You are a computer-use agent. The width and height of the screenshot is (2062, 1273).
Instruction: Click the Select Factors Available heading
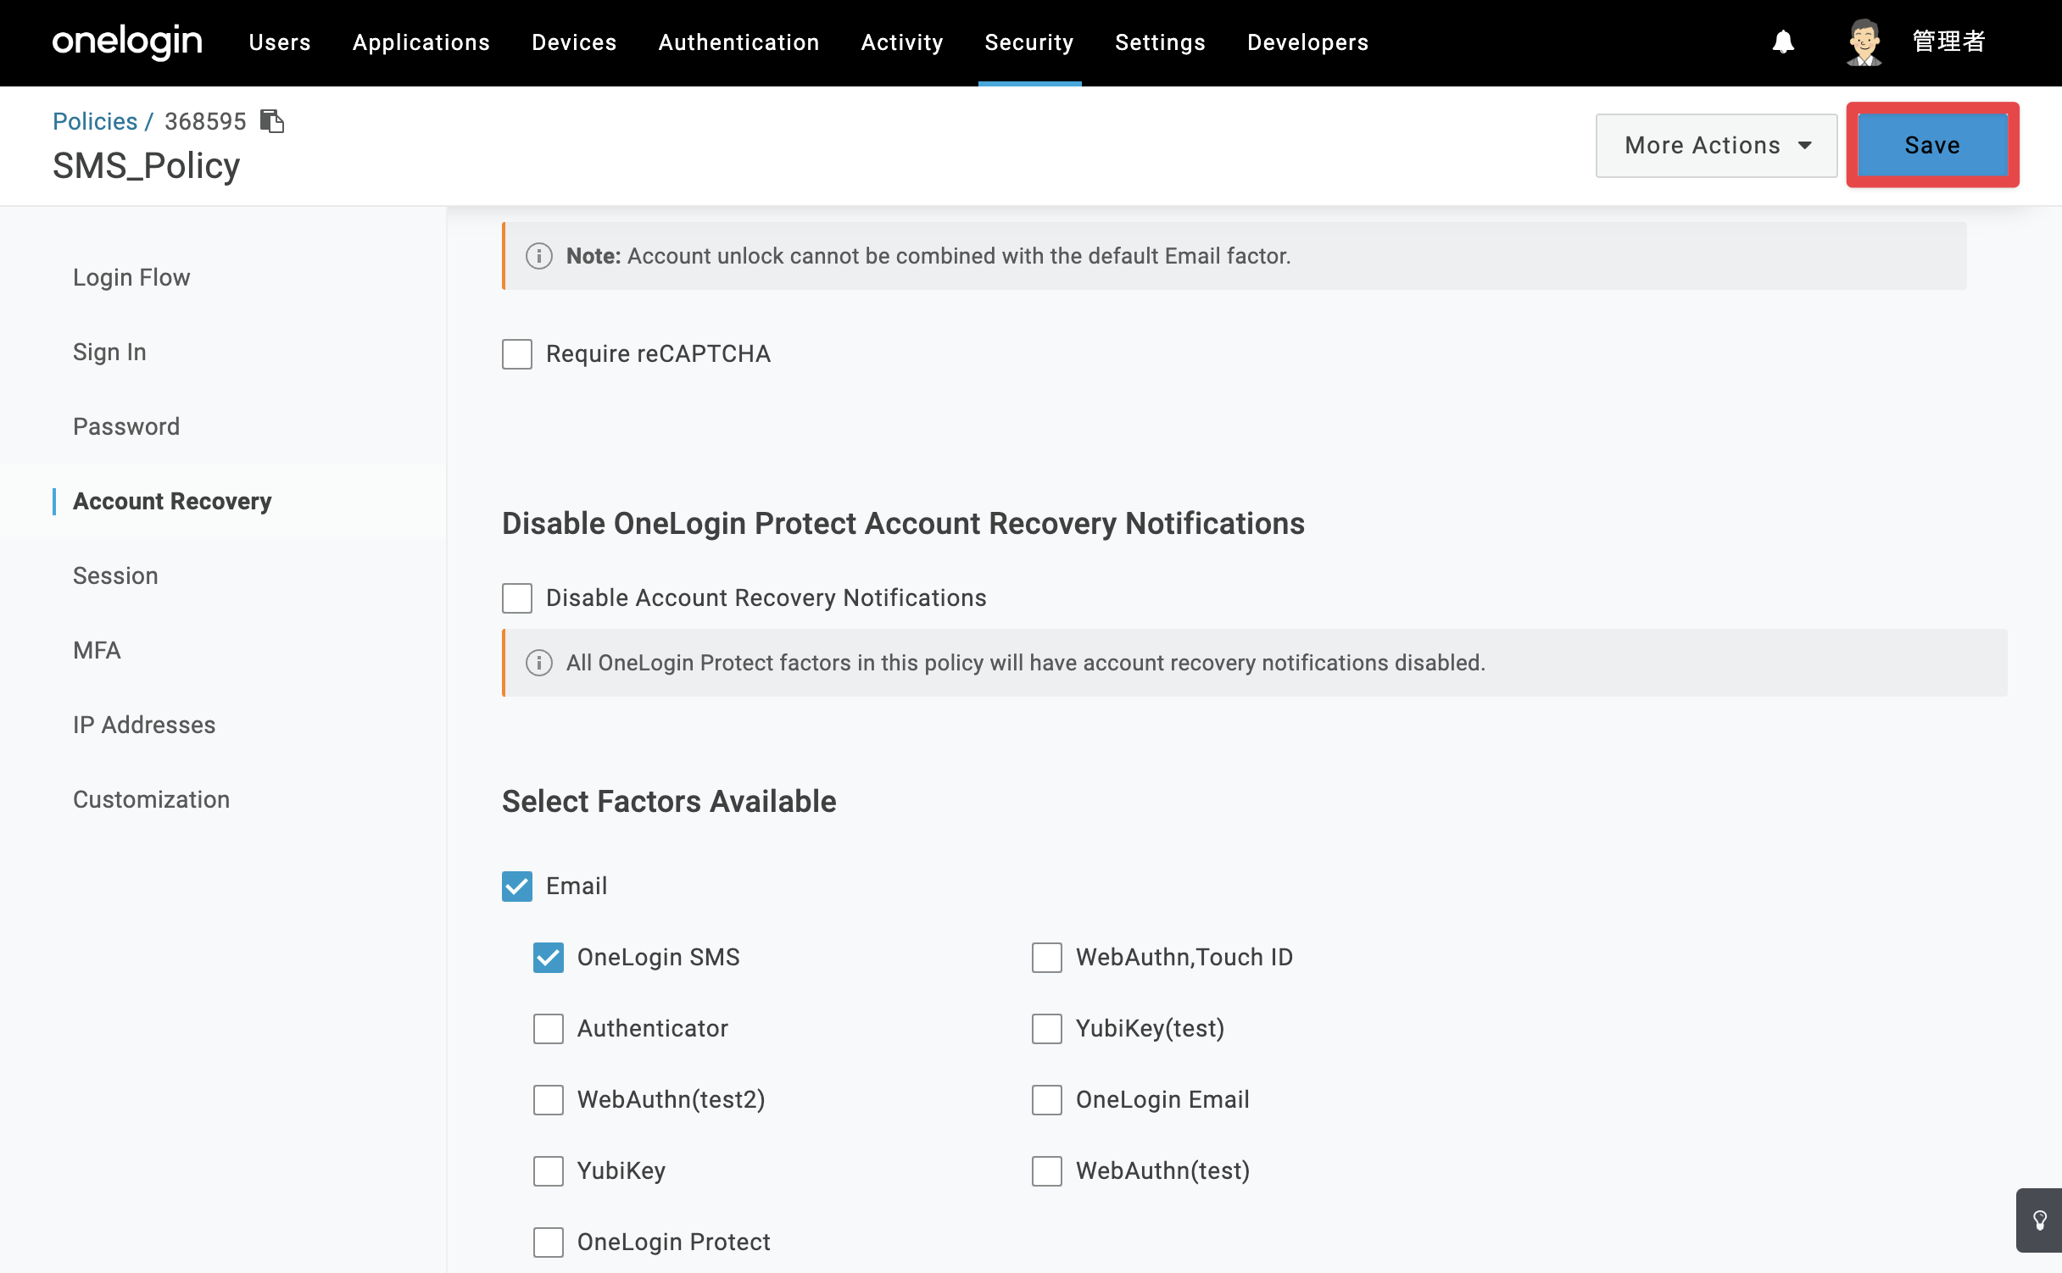669,802
